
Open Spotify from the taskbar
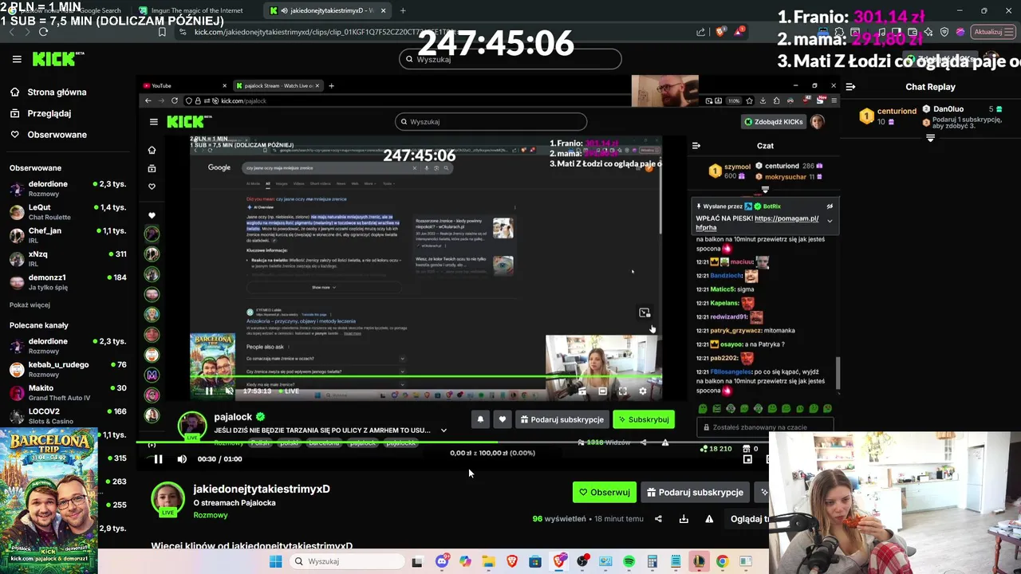[x=629, y=561]
